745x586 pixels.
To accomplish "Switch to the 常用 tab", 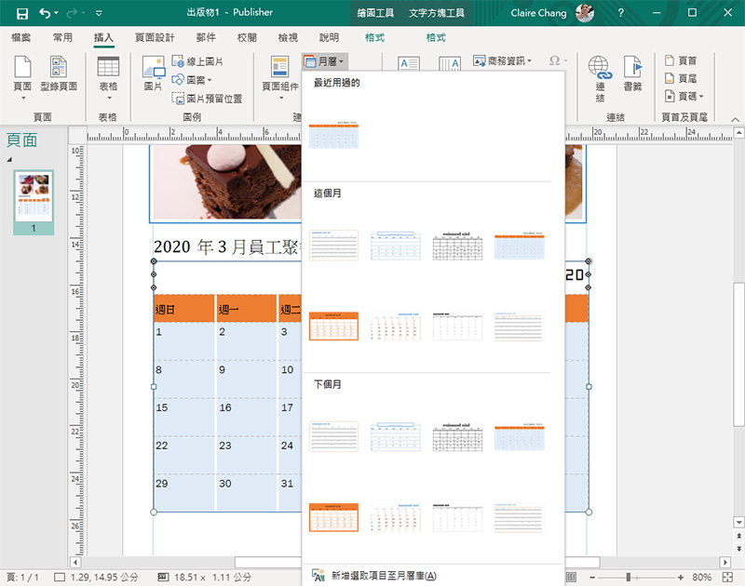I will [x=62, y=37].
